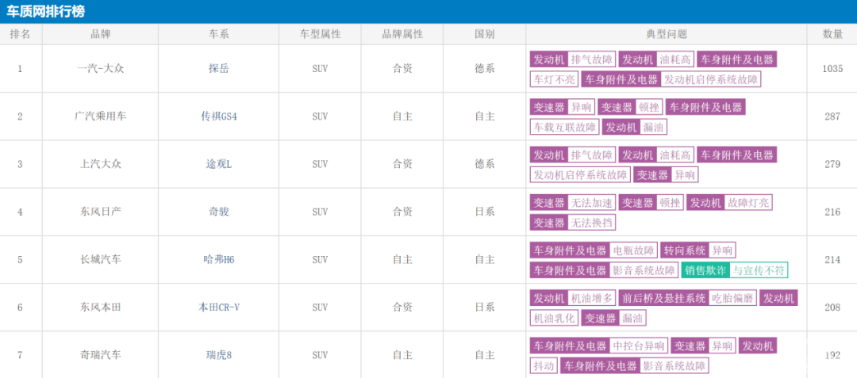Screen dimensions: 857x378
Task: Open the 探岳 car series link
Action: tap(218, 69)
